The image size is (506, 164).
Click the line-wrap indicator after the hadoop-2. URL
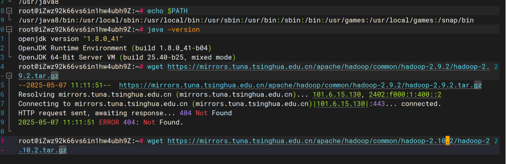click(496, 67)
